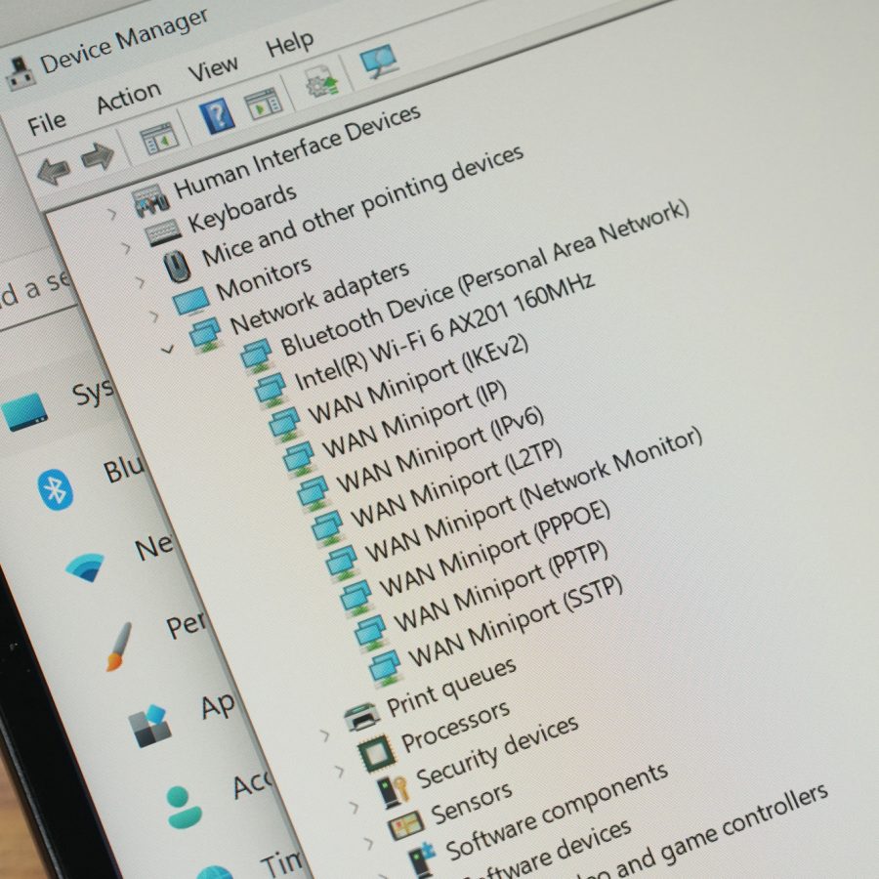Click the Network Wi-Fi icon in Settings sidebar
The width and height of the screenshot is (879, 879).
(x=85, y=566)
